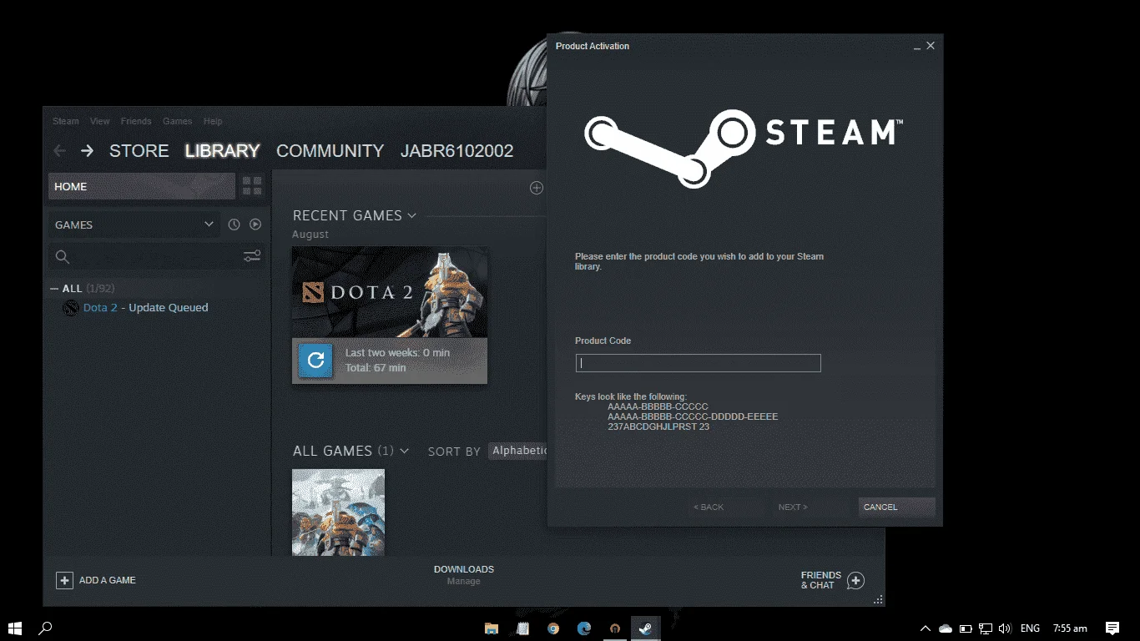This screenshot has width=1140, height=641.
Task: Open Chrome from the taskbar
Action: 553,628
